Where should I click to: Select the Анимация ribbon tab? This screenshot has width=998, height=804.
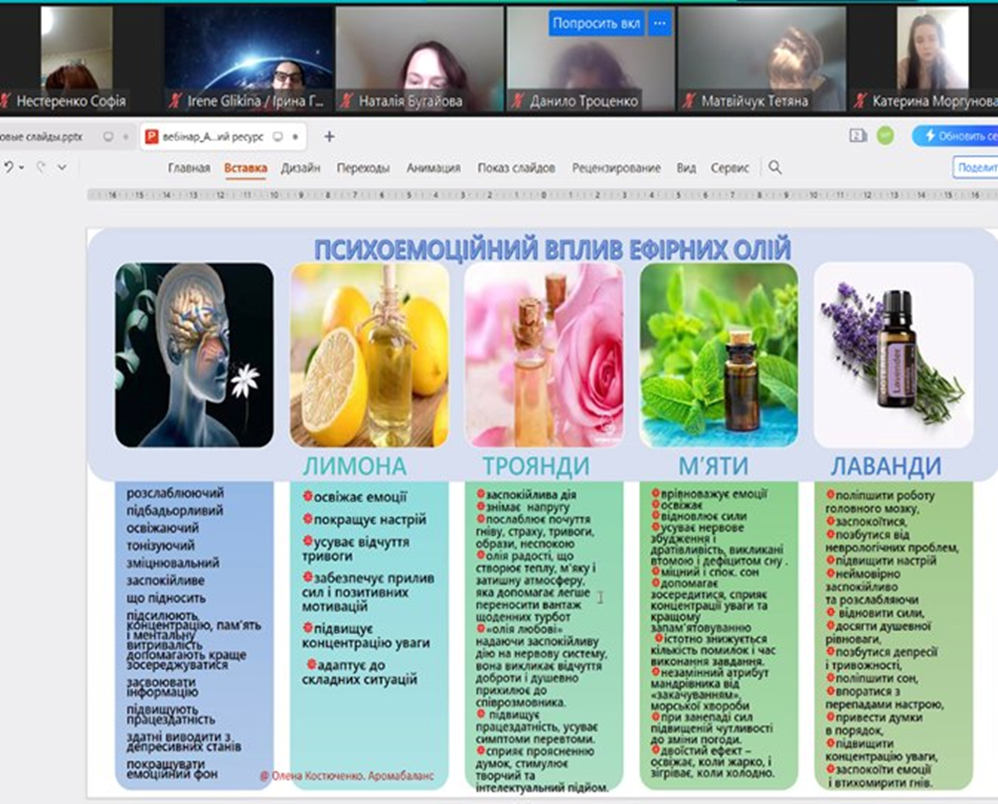[x=433, y=168]
